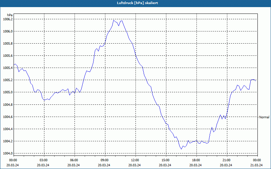The height and width of the screenshot is (169, 271).
Task: Click the 1004,6 y-axis value
Action: [x=8, y=117]
